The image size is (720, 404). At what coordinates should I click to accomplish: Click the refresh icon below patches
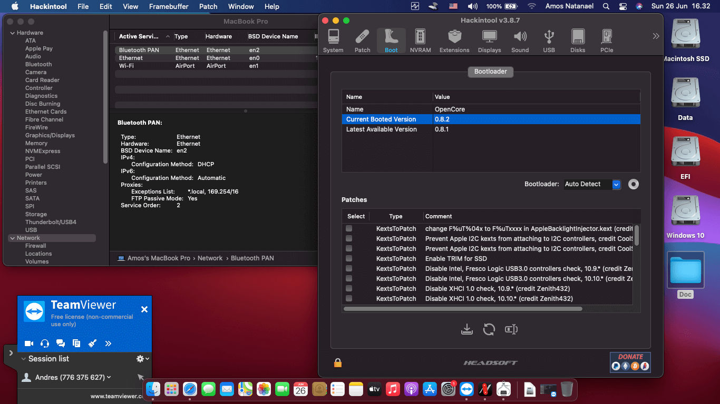(x=489, y=329)
